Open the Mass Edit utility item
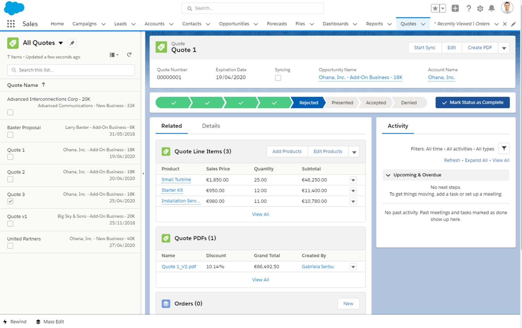The height and width of the screenshot is (328, 522). (50, 322)
